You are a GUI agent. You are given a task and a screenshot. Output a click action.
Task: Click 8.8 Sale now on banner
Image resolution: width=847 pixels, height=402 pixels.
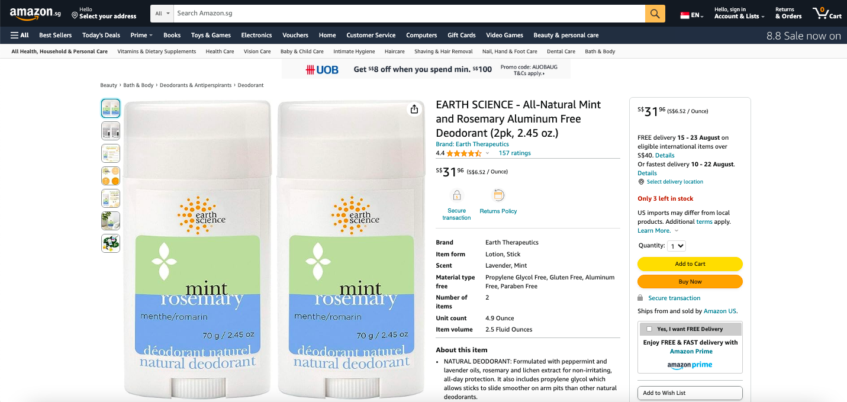804,36
